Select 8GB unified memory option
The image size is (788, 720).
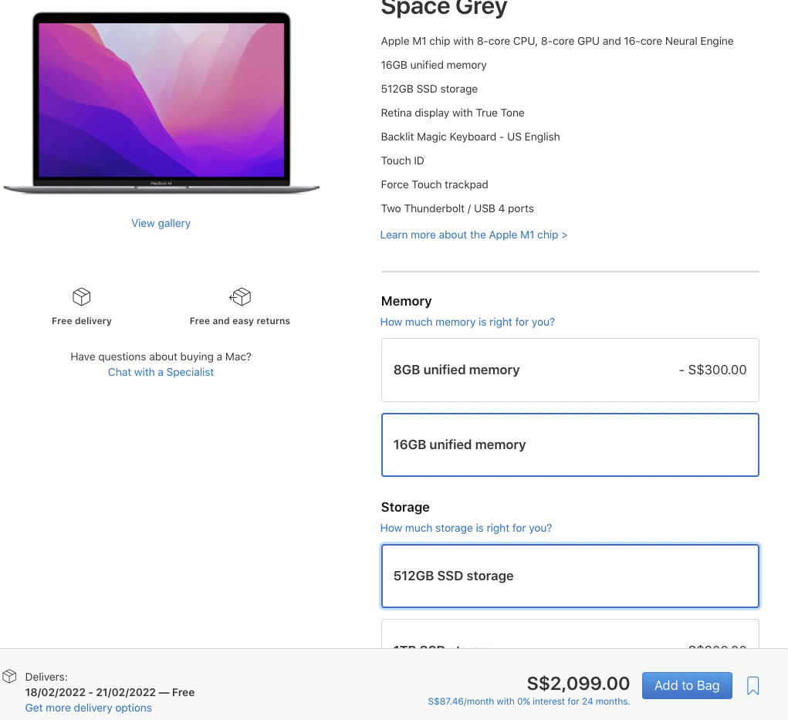pos(570,370)
